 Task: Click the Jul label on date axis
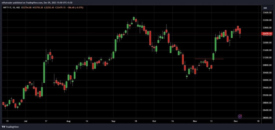(26, 121)
